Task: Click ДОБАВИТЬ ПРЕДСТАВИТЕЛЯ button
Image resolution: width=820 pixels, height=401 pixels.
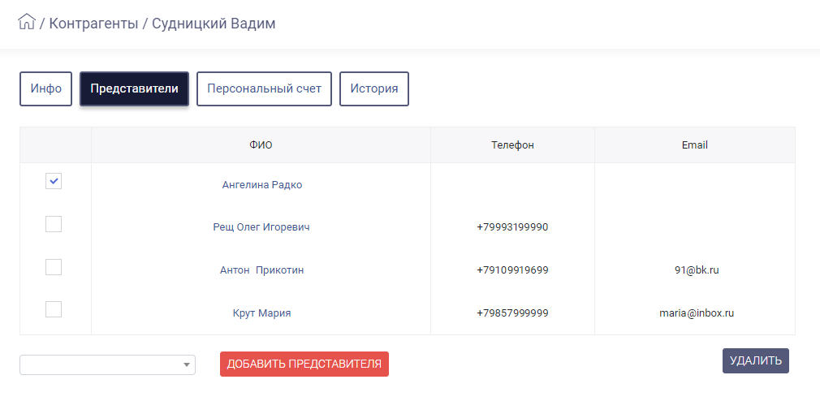Action: tap(304, 364)
